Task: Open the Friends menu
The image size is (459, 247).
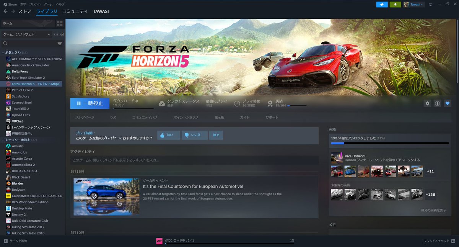Action: (35, 4)
